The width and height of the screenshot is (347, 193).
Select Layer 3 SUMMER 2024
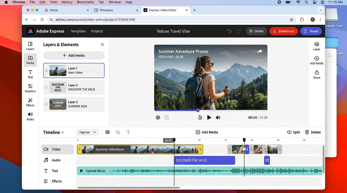point(74,104)
